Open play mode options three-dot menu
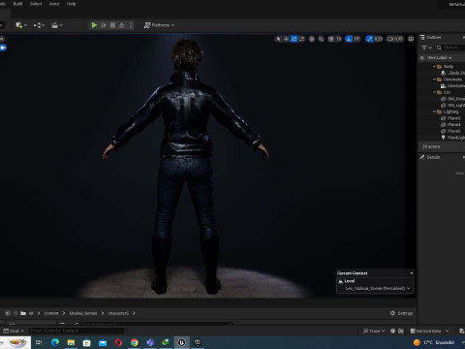Image resolution: width=465 pixels, height=349 pixels. coord(131,25)
